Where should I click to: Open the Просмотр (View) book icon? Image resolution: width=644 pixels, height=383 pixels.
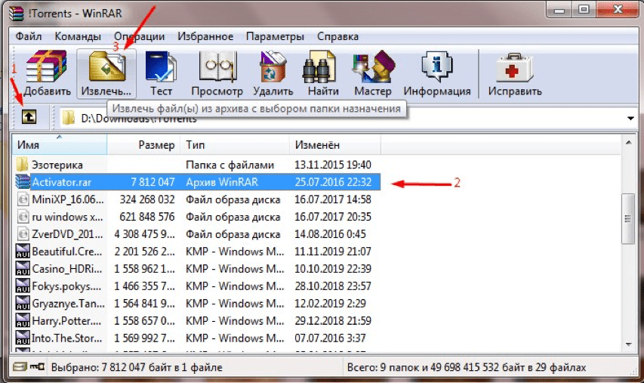click(x=217, y=73)
